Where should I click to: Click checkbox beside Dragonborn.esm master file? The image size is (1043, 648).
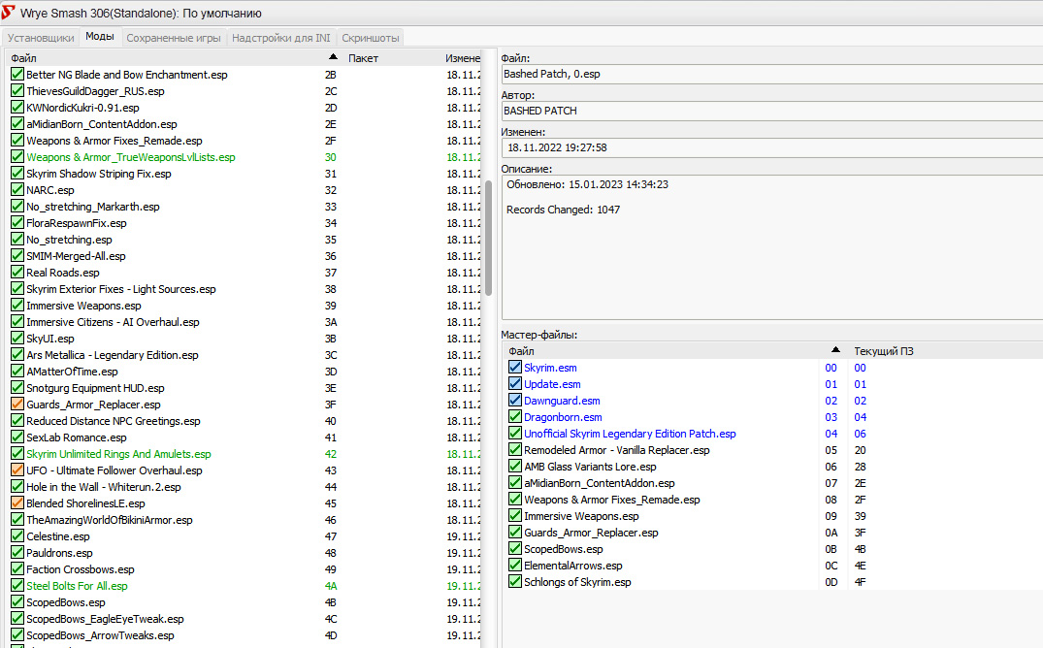point(515,416)
